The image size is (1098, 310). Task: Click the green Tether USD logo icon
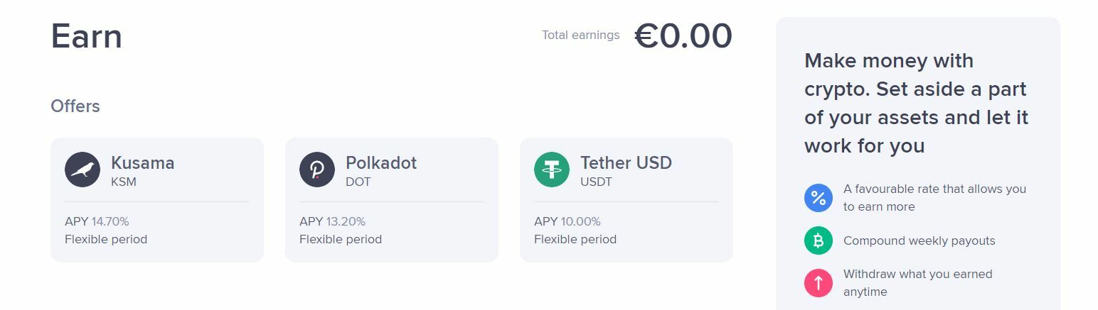552,170
